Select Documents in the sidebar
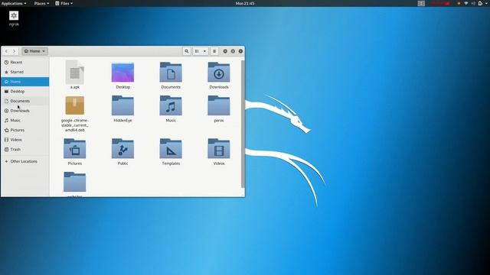This screenshot has width=490, height=275. tap(25, 101)
